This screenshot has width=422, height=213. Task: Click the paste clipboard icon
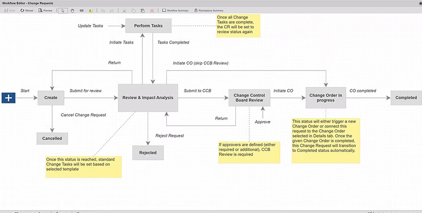pos(142,10)
